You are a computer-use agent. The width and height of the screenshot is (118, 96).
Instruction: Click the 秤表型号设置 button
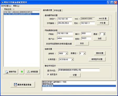tap(97, 59)
